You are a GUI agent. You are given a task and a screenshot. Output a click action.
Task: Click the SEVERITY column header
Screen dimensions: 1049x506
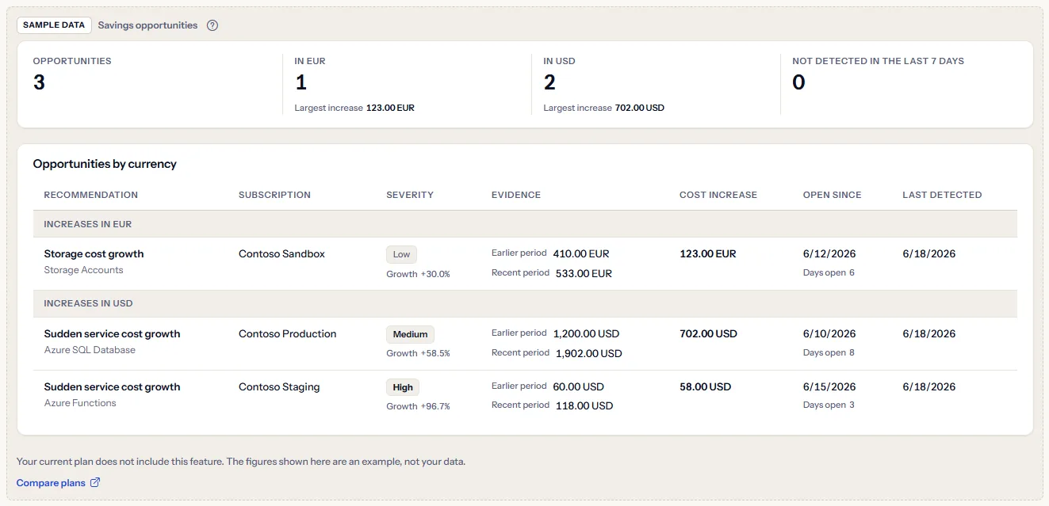coord(410,195)
